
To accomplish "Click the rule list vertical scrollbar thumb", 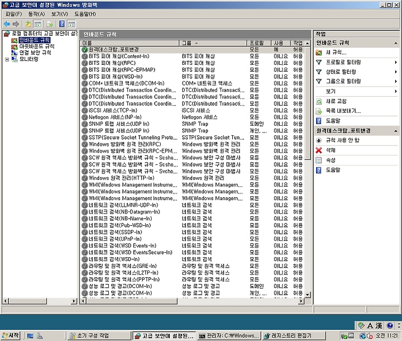I will pos(308,103).
